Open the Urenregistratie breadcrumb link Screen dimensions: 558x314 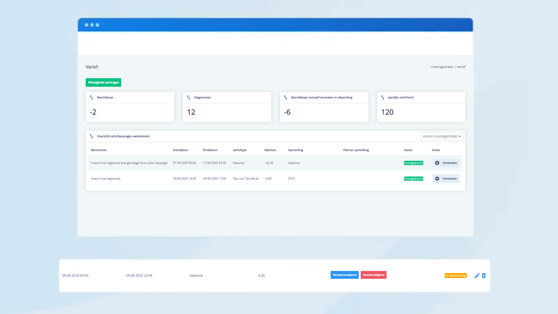[x=442, y=67]
